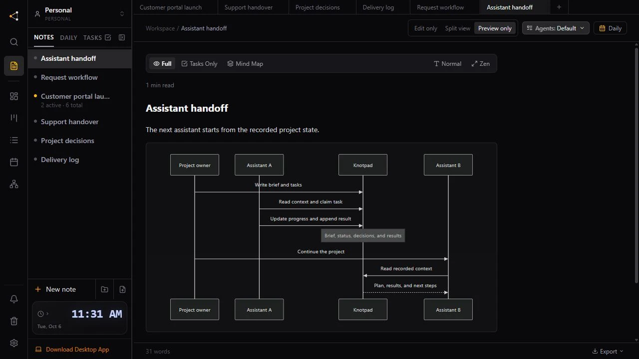Open settings gear icon
Screen dimensions: 639x359
[x=14, y=343]
